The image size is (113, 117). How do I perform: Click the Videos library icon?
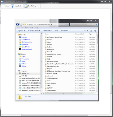point(20,66)
